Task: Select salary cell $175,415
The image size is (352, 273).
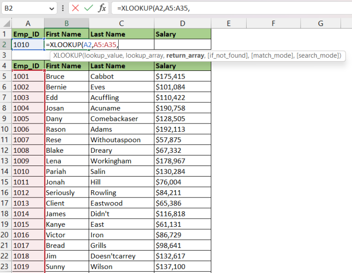Action: [x=182, y=76]
